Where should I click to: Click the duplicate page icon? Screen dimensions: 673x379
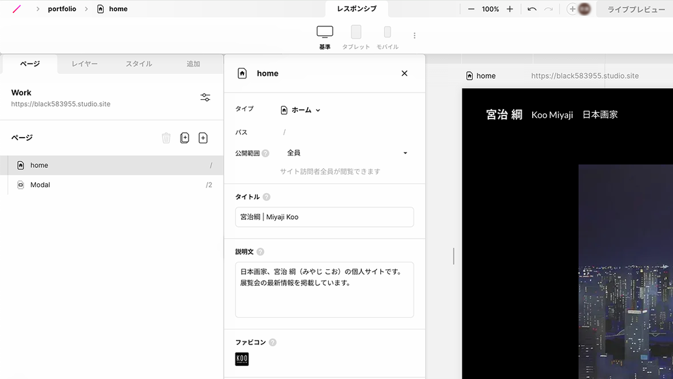[x=185, y=138]
